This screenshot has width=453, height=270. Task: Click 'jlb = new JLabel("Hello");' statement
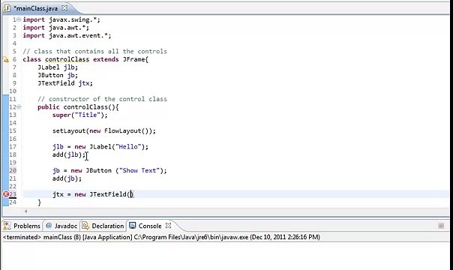(x=100, y=147)
